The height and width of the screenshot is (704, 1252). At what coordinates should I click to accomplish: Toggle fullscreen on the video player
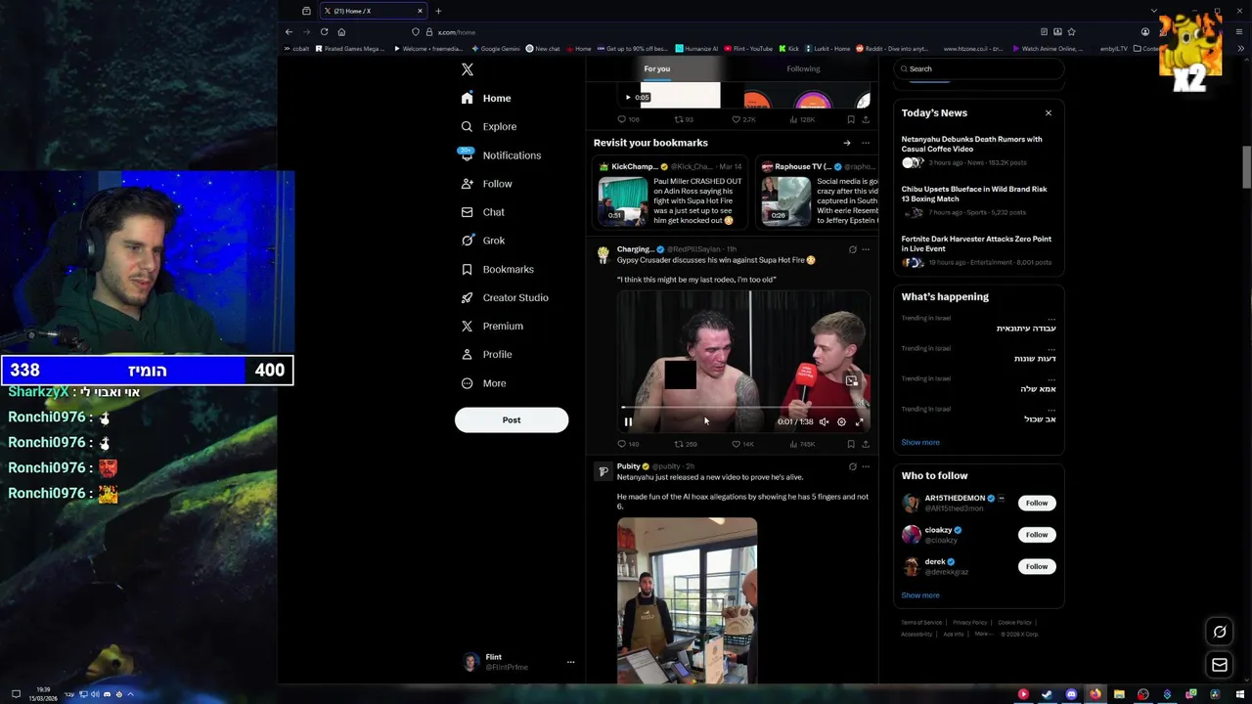[859, 422]
